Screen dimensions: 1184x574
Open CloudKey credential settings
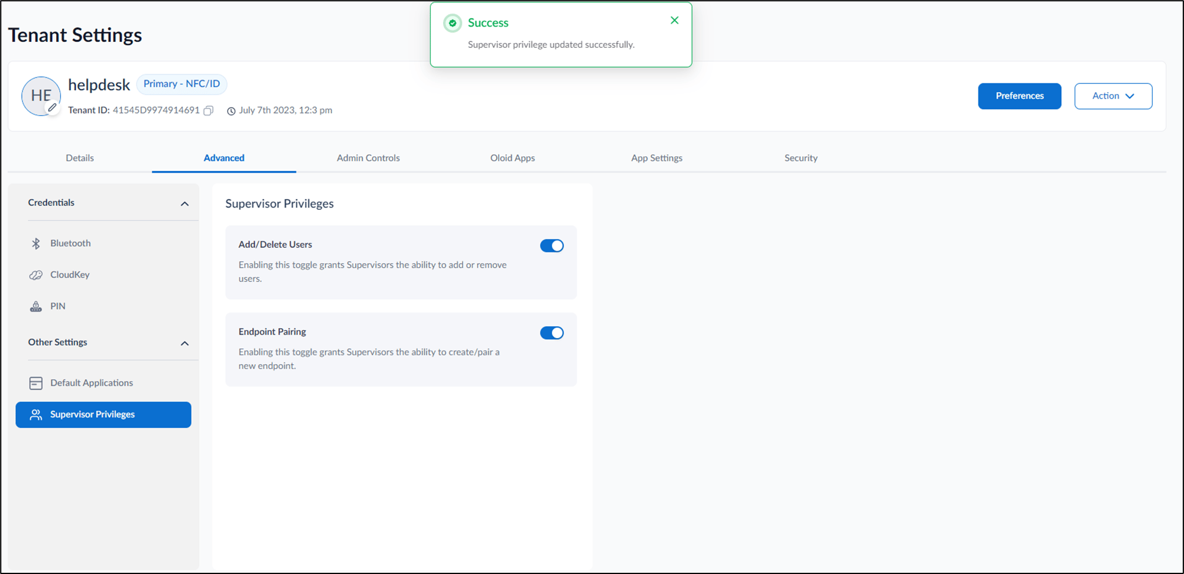[x=103, y=275]
